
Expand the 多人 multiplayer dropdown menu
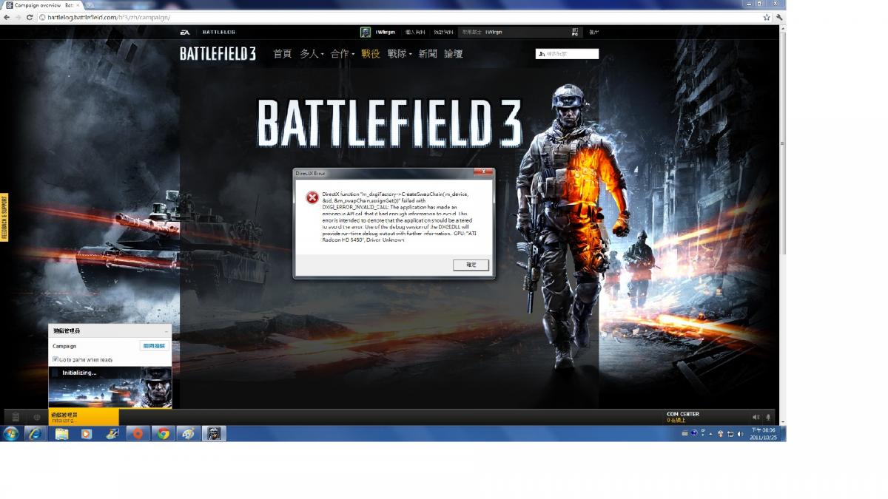tap(312, 54)
